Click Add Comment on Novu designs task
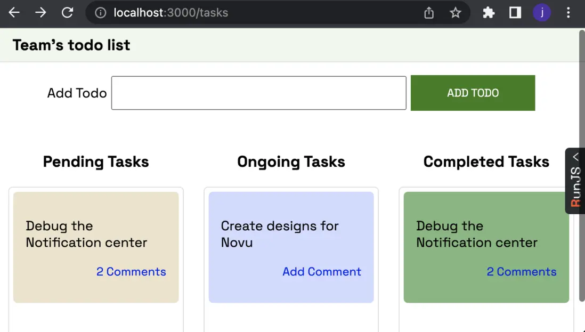585x332 pixels. point(322,272)
